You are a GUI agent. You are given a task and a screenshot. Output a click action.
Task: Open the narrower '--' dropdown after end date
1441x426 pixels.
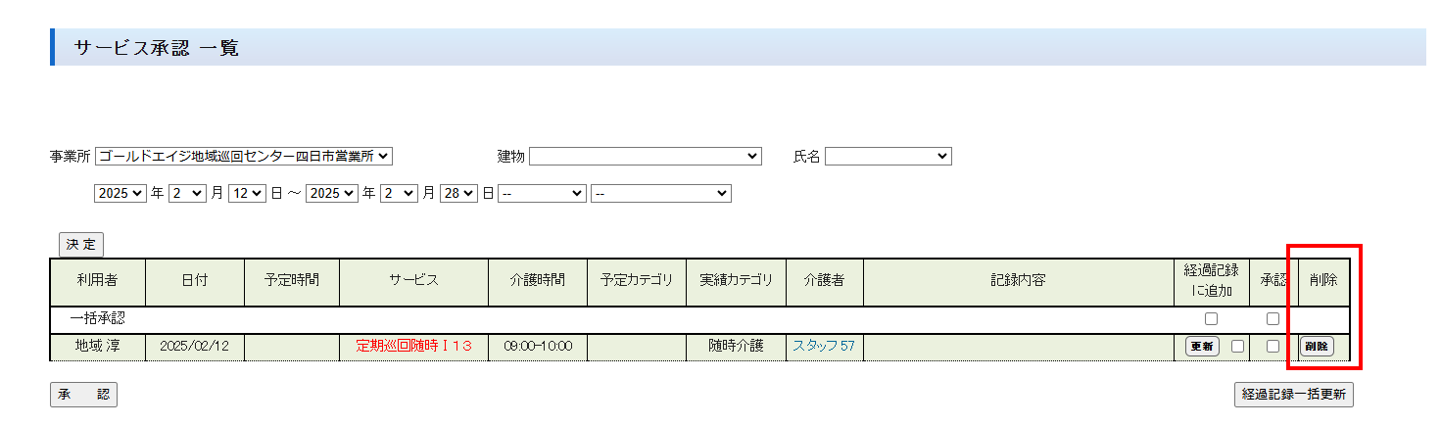(542, 194)
